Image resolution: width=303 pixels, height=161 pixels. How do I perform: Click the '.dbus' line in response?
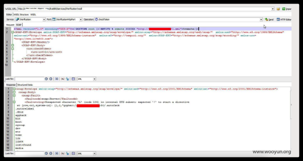tap(19, 112)
